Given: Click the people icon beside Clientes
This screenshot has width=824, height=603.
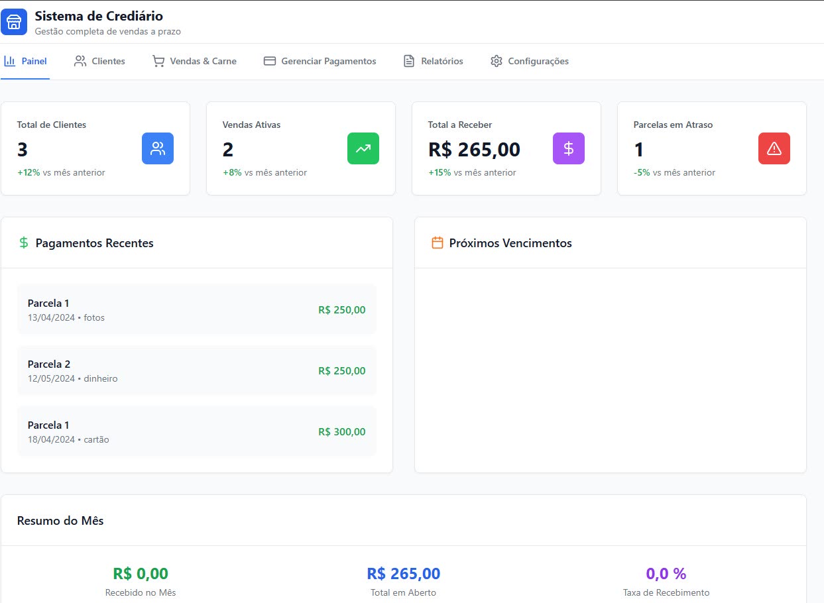Looking at the screenshot, I should coord(80,61).
